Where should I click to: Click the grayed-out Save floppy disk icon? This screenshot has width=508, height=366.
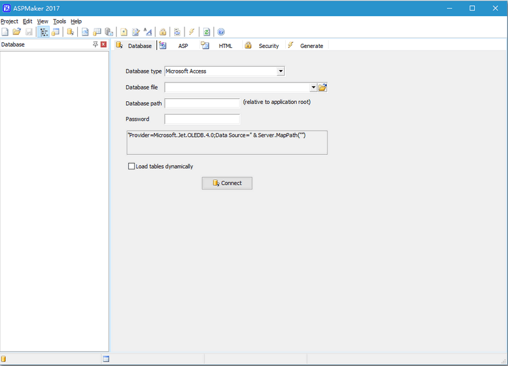pos(29,32)
